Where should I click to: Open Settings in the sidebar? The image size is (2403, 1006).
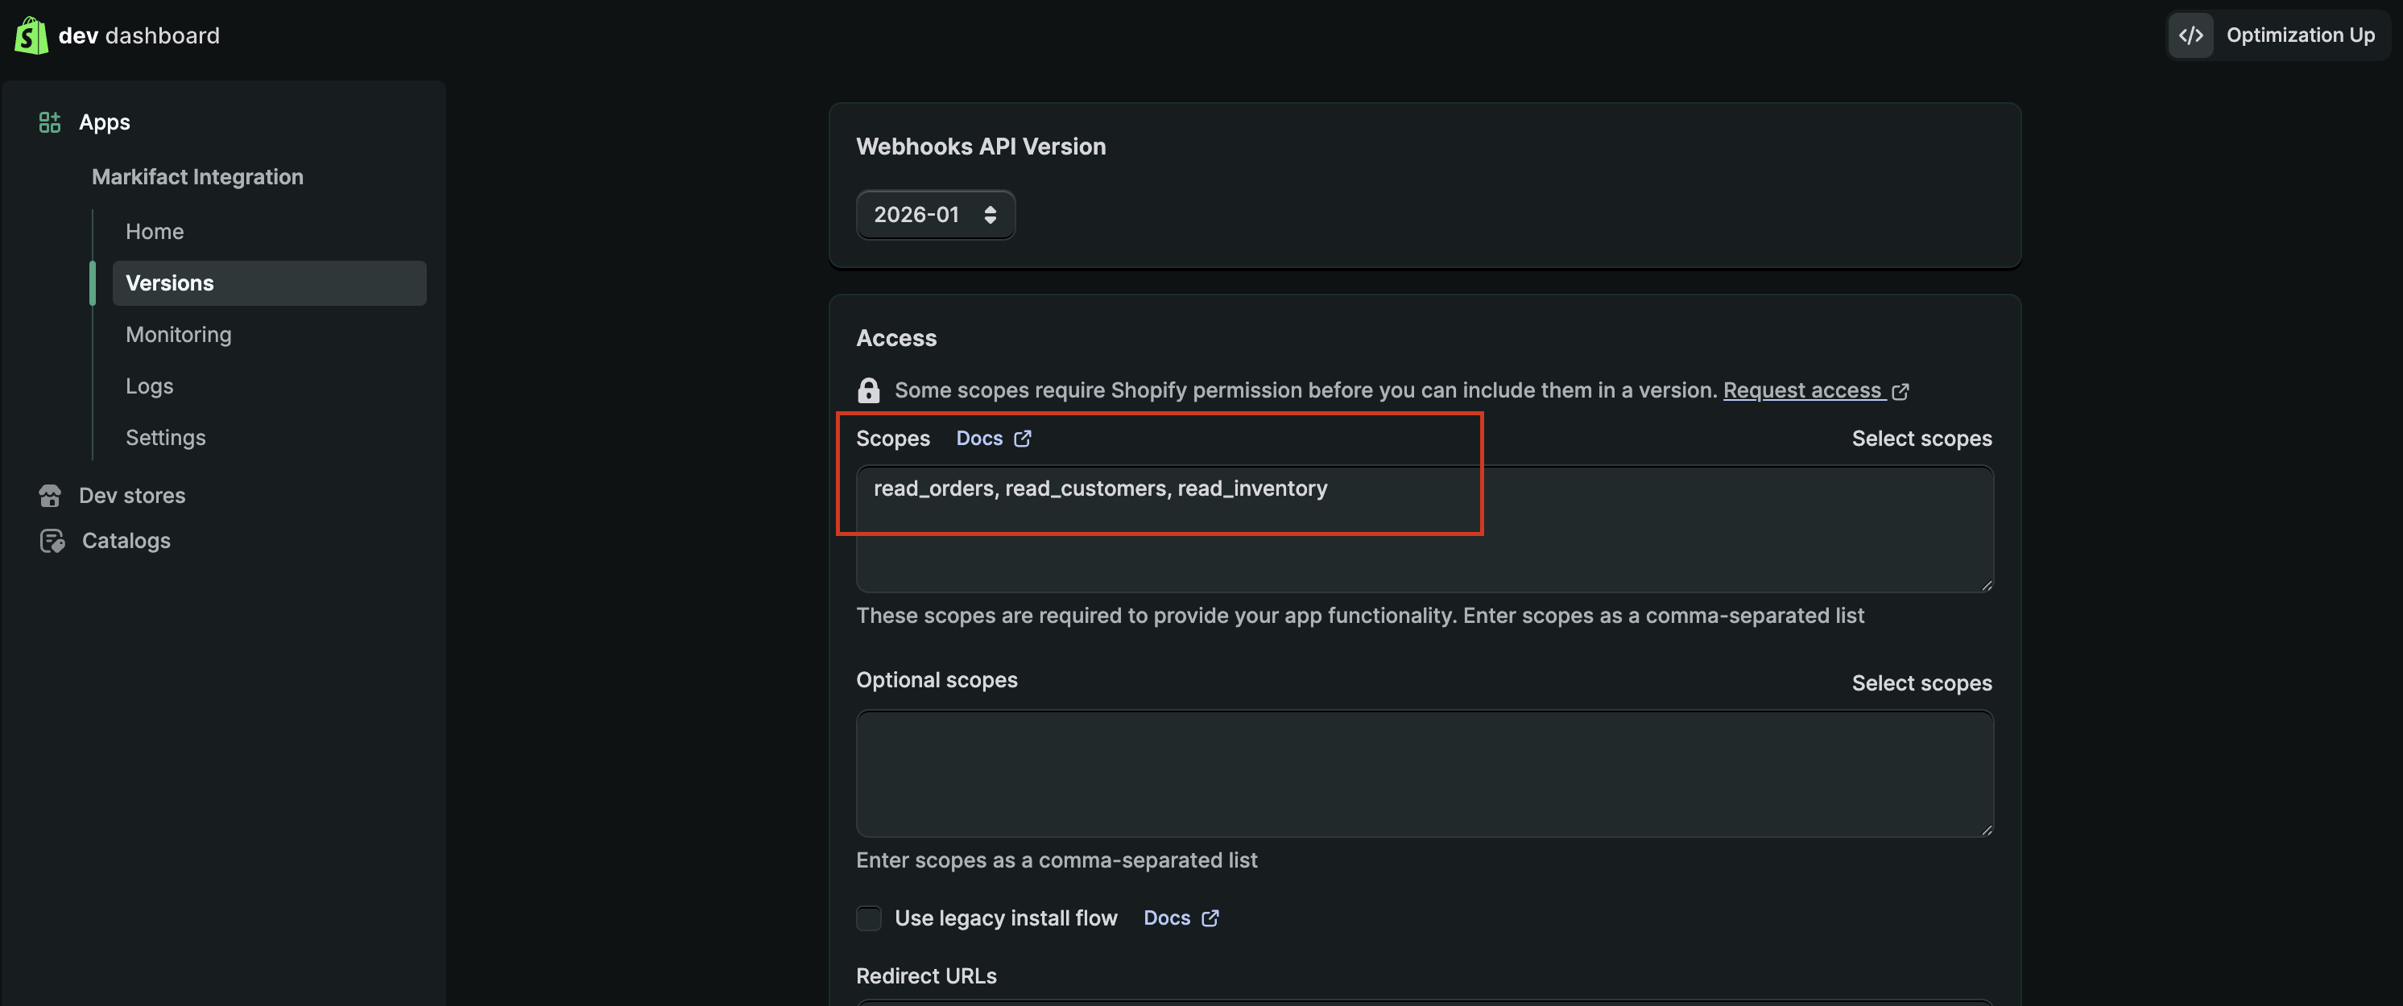point(165,437)
